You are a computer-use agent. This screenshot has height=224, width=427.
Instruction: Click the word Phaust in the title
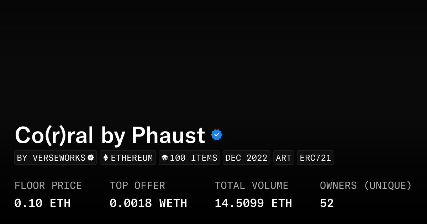(x=168, y=135)
